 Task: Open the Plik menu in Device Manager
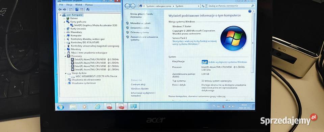(x=61, y=5)
